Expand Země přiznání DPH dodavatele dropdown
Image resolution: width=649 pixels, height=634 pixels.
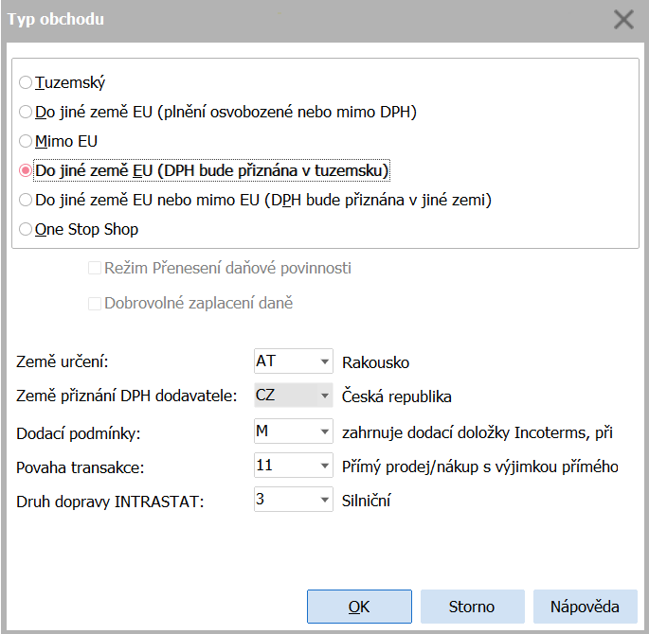tap(325, 396)
